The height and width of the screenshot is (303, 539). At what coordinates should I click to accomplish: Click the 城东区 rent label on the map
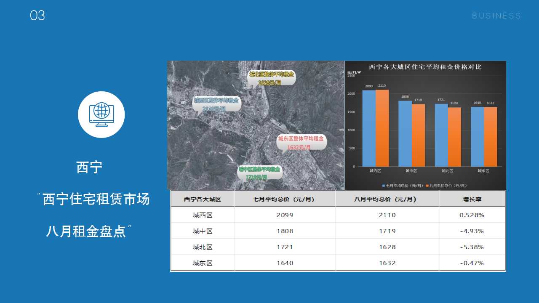pyautogui.click(x=301, y=143)
